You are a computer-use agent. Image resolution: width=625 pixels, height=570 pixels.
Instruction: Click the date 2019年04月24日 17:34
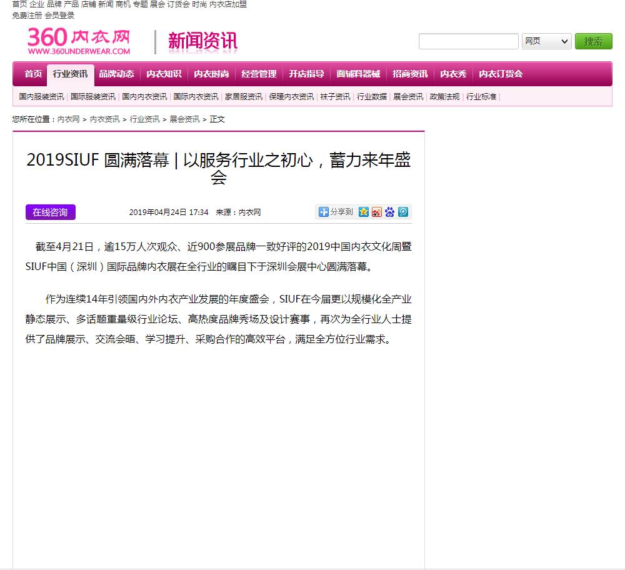point(169,212)
